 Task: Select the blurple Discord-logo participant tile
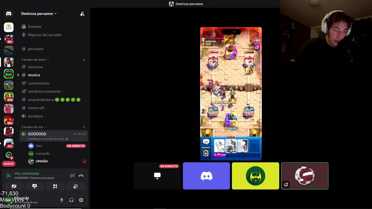(206, 176)
